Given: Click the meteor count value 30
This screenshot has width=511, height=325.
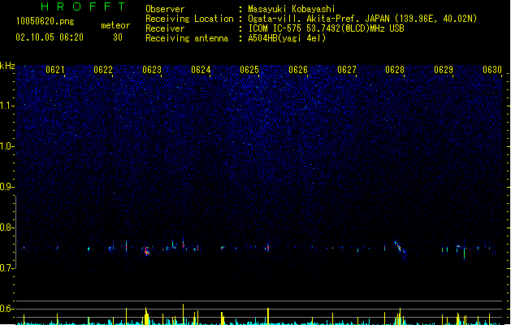Looking at the screenshot, I should 118,37.
